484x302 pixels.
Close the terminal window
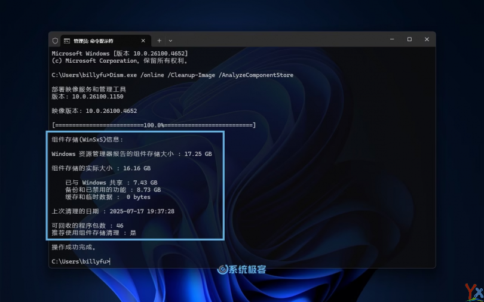427,39
